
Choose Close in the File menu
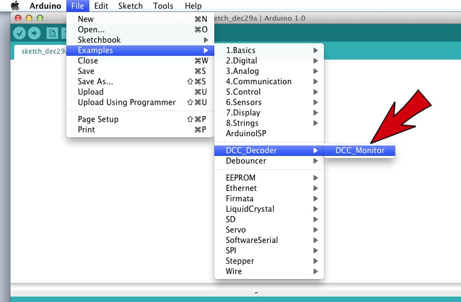140,61
